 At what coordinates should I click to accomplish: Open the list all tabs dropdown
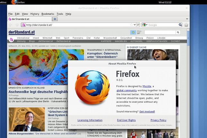click(187, 19)
